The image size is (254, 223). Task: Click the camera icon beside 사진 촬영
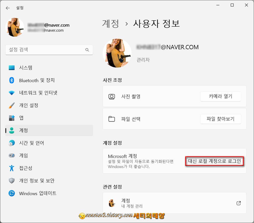(x=112, y=97)
